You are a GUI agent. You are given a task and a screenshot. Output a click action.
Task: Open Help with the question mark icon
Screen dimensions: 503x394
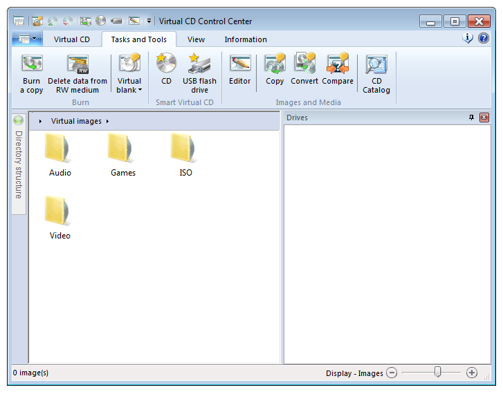pyautogui.click(x=484, y=38)
